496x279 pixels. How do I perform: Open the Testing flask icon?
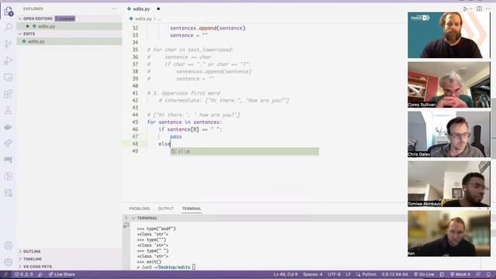coord(9,110)
